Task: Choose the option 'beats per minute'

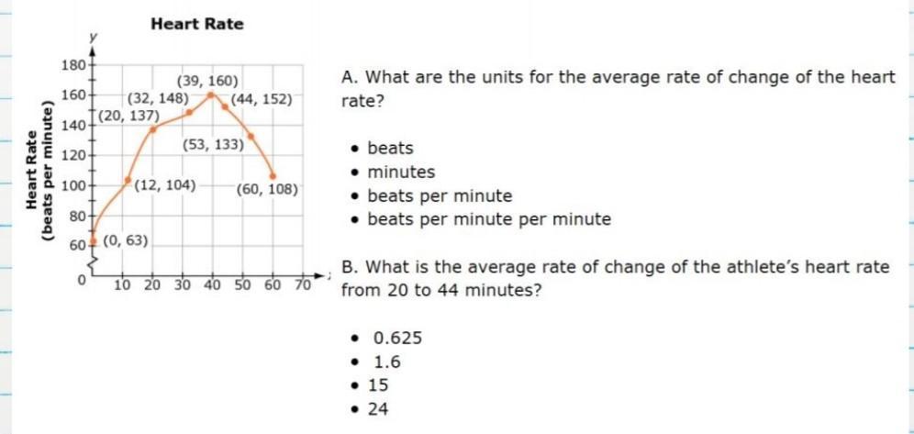Action: (x=440, y=196)
